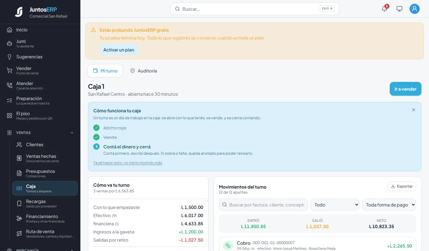Open the notifications bell
The width and height of the screenshot is (429, 251).
point(384,9)
